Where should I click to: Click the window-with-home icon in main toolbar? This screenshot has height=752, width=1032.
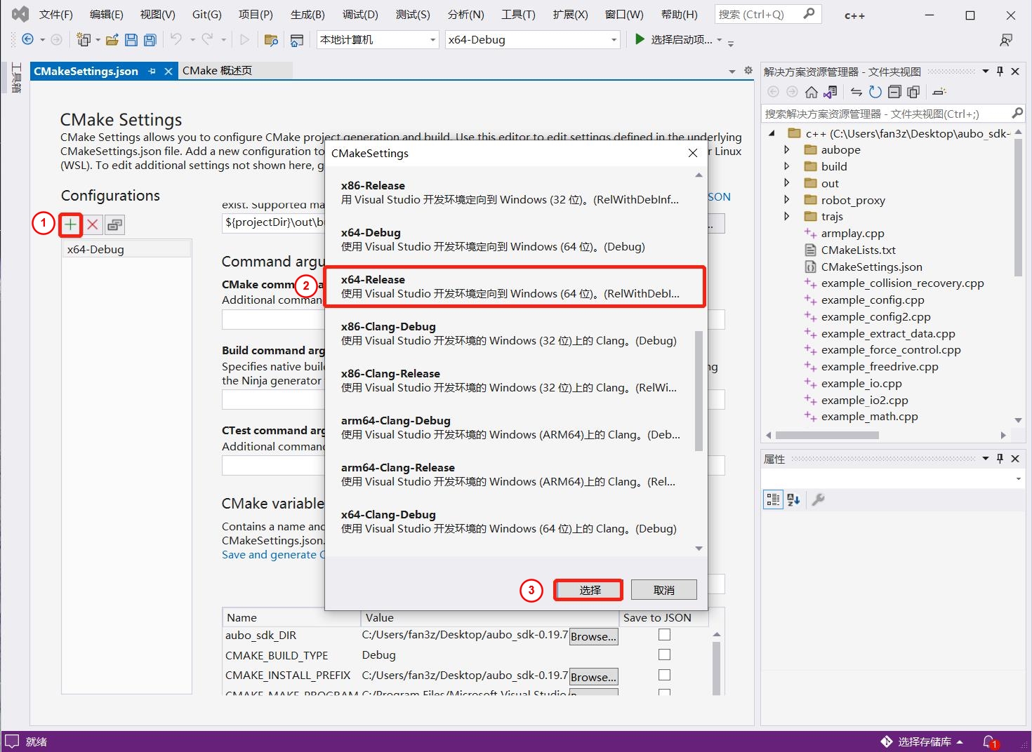(297, 40)
